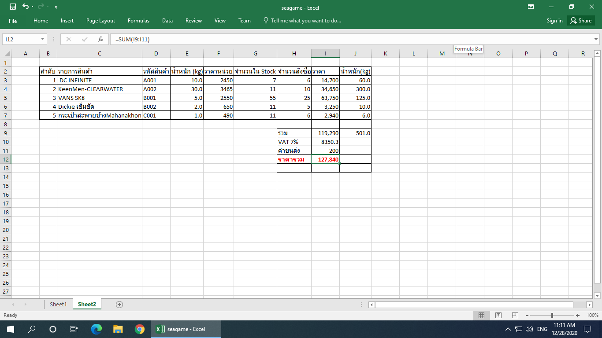602x338 pixels.
Task: Expand the formula bar
Action: 596,39
